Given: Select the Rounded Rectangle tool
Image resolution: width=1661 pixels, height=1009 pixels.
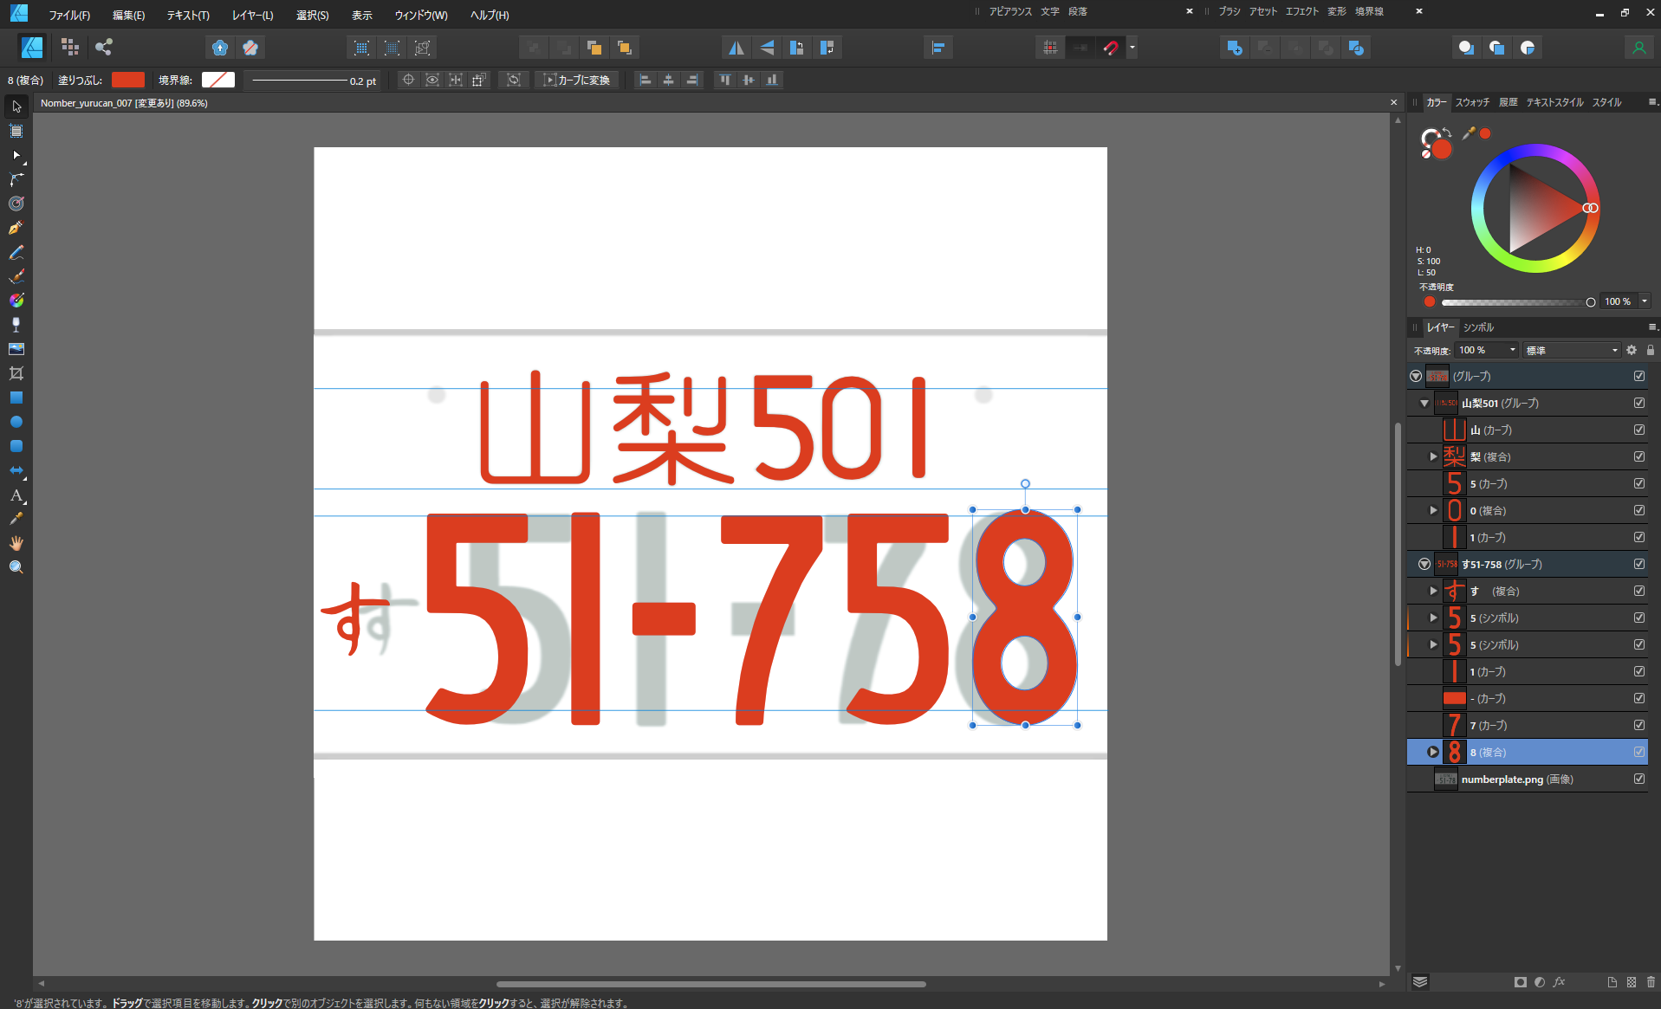Looking at the screenshot, I should (16, 446).
